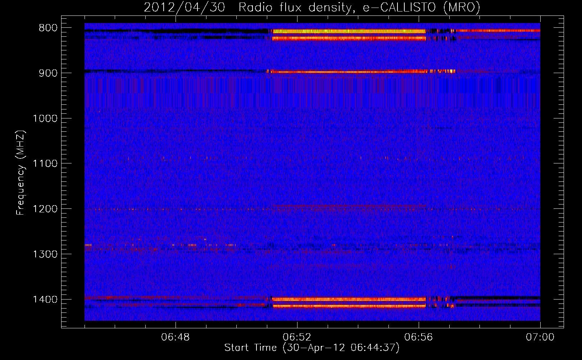Click the bright yellow emission band near 800 MHz
Screen dimensions: 582x360
(349, 31)
